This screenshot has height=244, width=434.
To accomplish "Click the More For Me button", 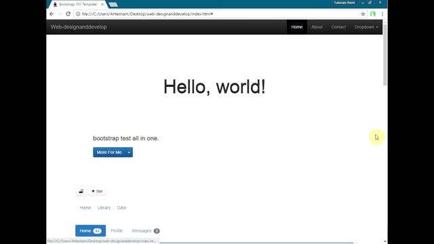I will tap(109, 152).
